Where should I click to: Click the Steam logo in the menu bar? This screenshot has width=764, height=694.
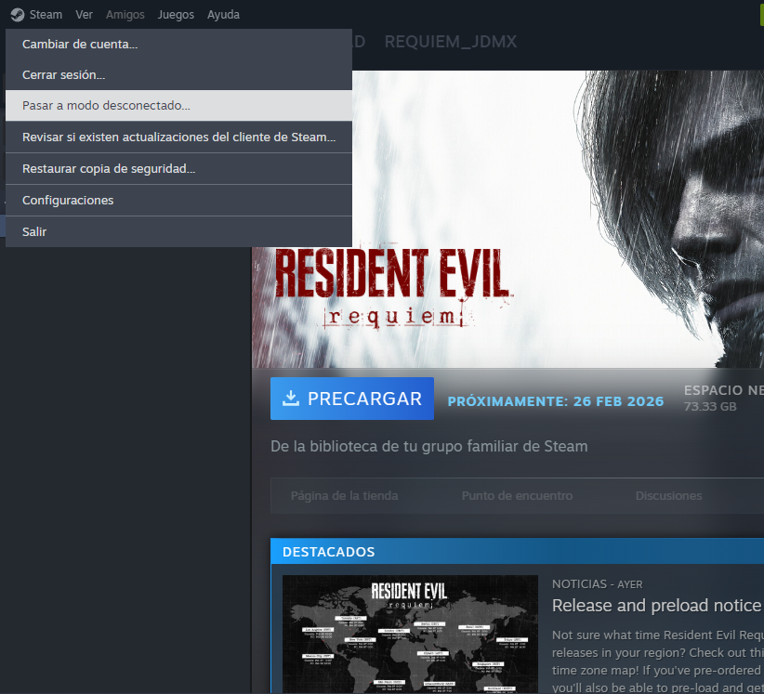(x=17, y=15)
